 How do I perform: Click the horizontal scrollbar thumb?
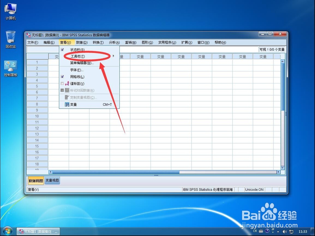tap(116, 172)
